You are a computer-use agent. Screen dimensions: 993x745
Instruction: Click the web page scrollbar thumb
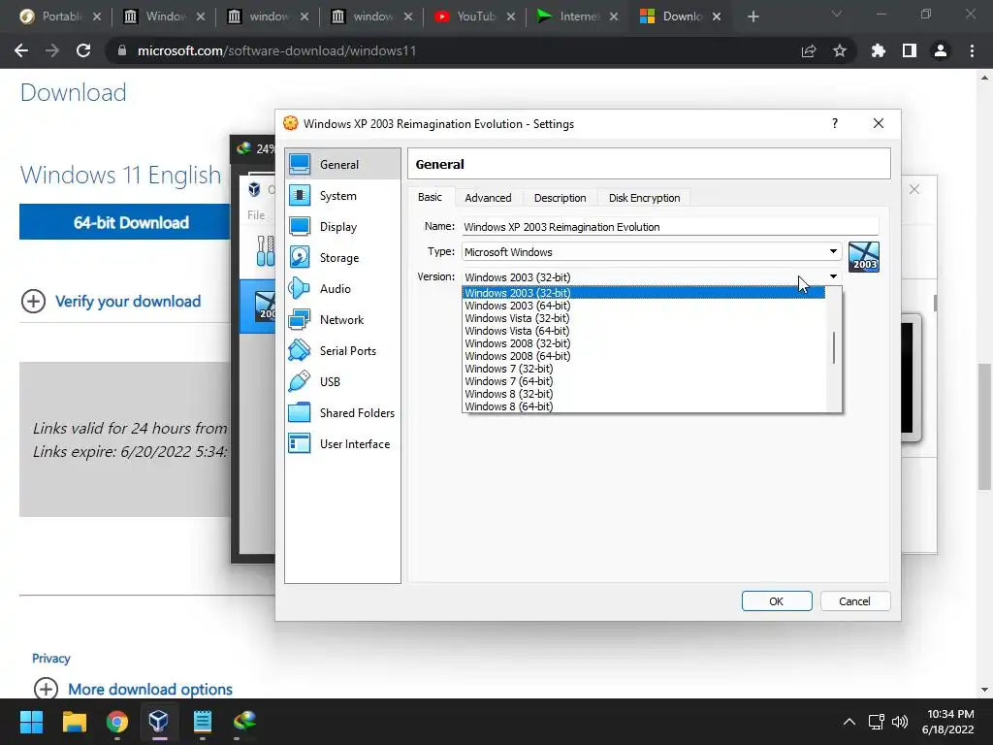[983, 427]
